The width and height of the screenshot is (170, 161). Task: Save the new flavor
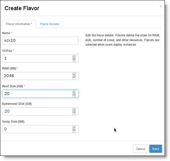[156, 149]
